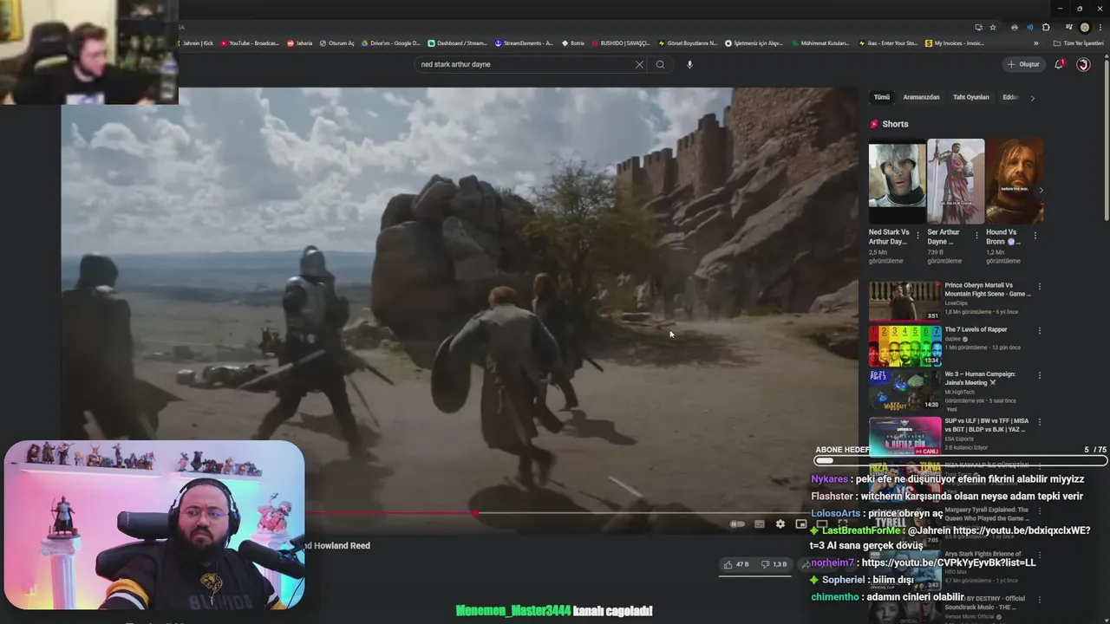
Task: Toggle the autoplay switch in player
Action: pos(737,523)
